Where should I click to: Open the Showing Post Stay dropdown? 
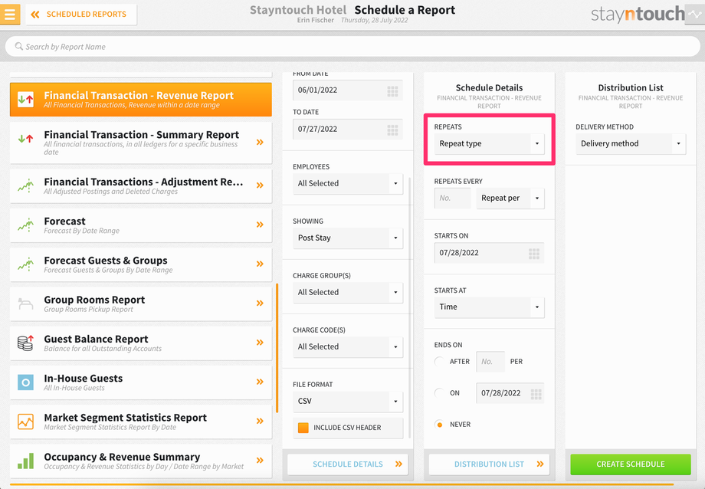[x=348, y=238]
